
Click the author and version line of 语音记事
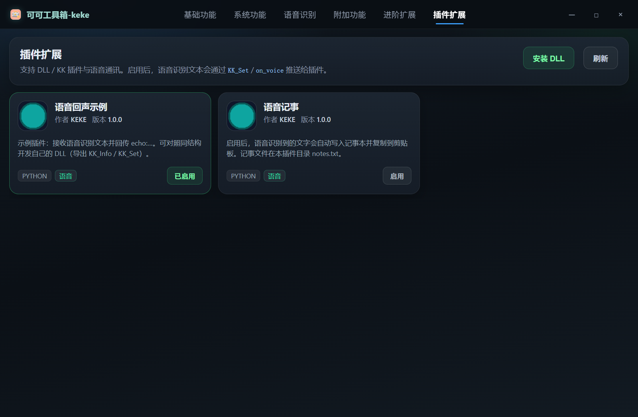(x=297, y=119)
